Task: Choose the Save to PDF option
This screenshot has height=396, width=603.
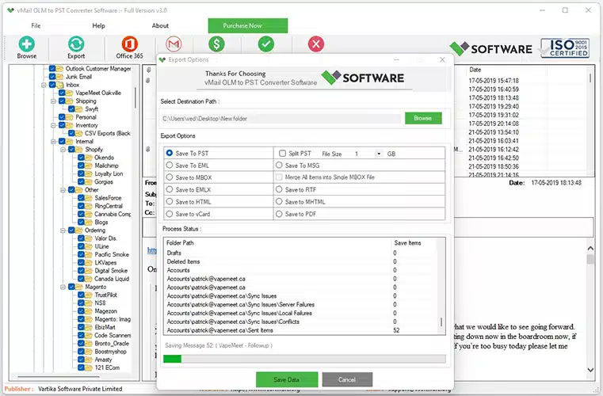Action: point(280,214)
